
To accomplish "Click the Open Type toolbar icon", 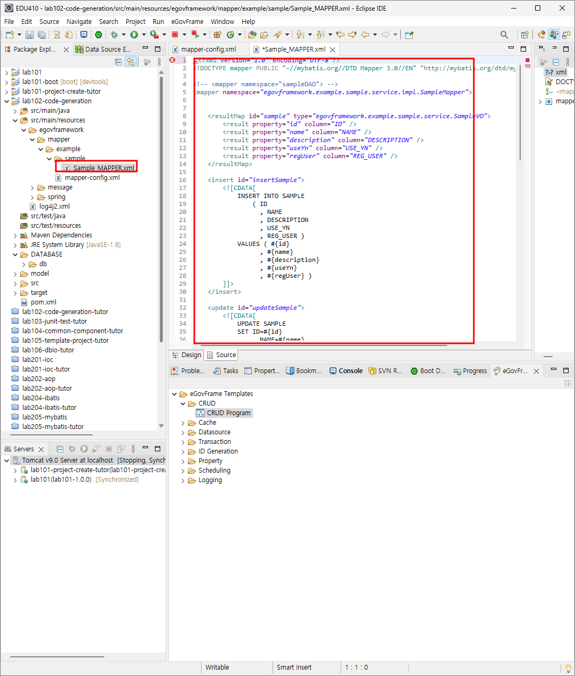I will (252, 35).
